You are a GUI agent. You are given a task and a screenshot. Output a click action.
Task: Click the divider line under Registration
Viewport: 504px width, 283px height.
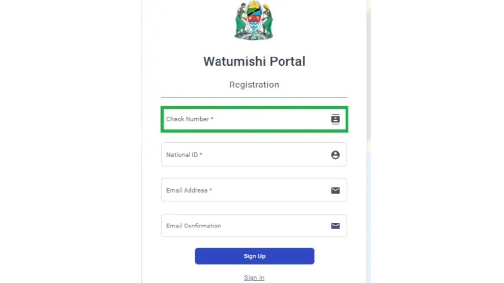point(254,97)
